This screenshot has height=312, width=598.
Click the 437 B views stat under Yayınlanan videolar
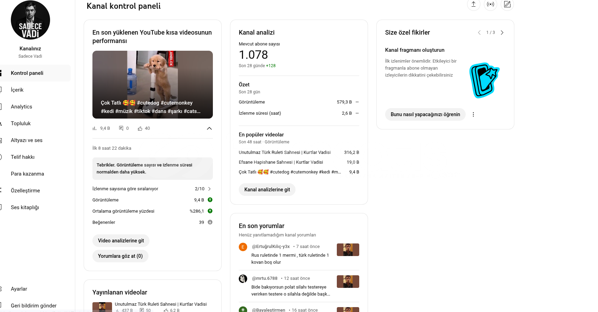pos(124,310)
